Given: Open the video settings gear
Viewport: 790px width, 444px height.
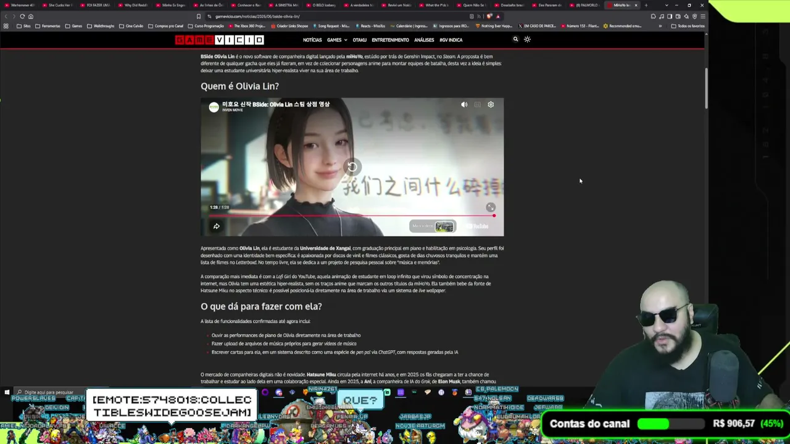Looking at the screenshot, I should click(x=491, y=105).
